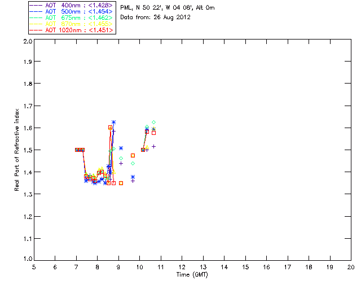The image size is (361, 289).
Task: Click the x-axis tick label 8
Action: pos(98,267)
